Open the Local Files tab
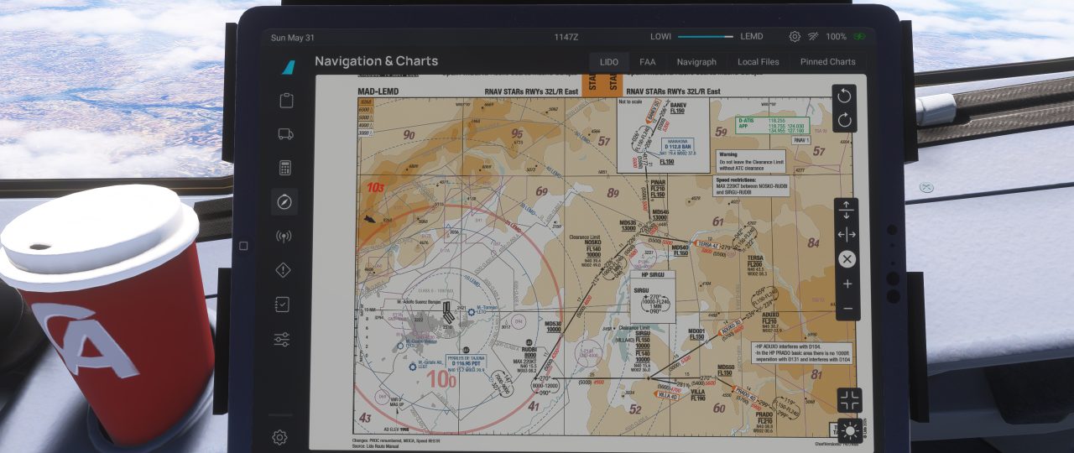The height and width of the screenshot is (453, 1074). (x=759, y=61)
